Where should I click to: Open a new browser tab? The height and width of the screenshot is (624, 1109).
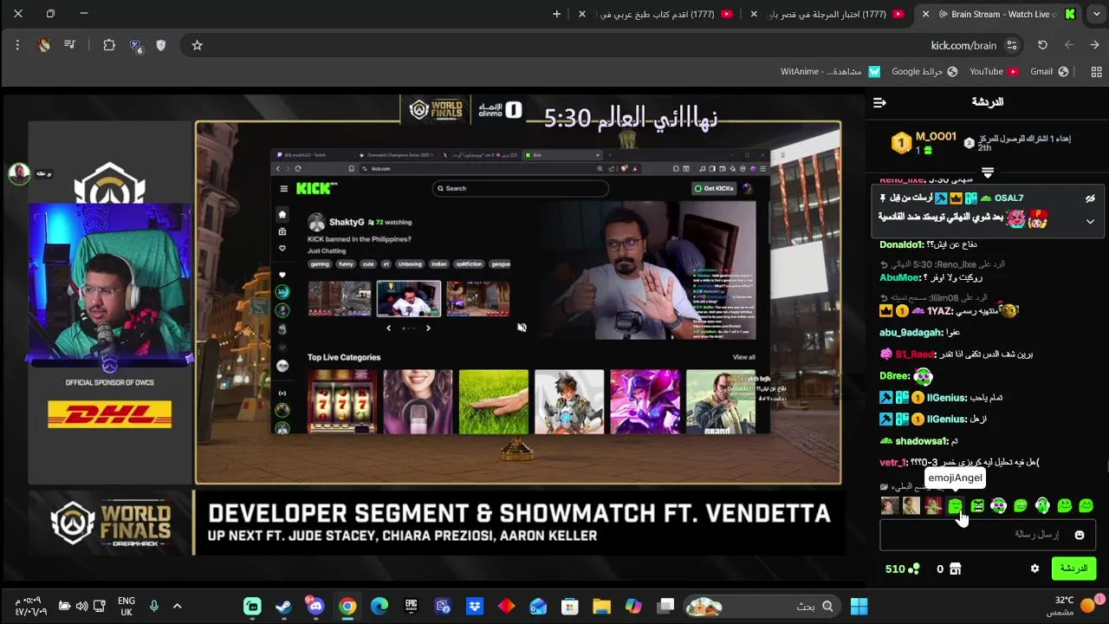(x=556, y=14)
